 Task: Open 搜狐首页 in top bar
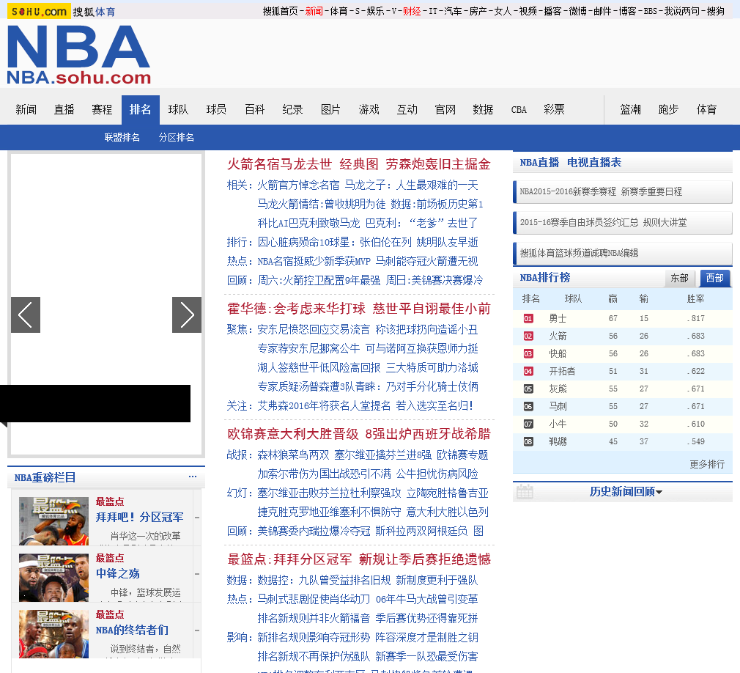(x=281, y=11)
